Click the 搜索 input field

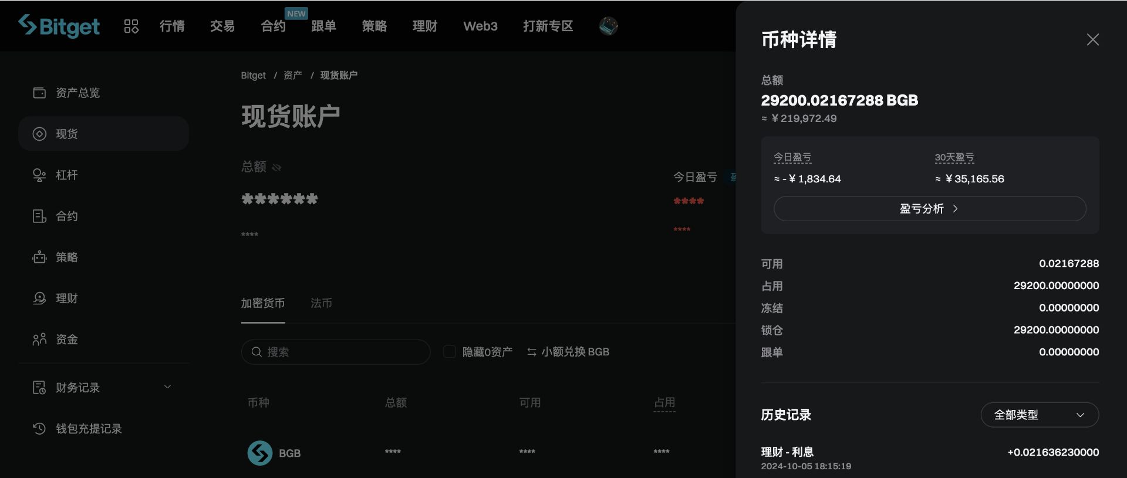tap(336, 352)
